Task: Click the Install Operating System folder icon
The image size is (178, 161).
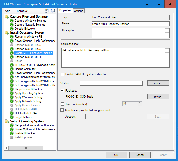Action: pos(7,33)
